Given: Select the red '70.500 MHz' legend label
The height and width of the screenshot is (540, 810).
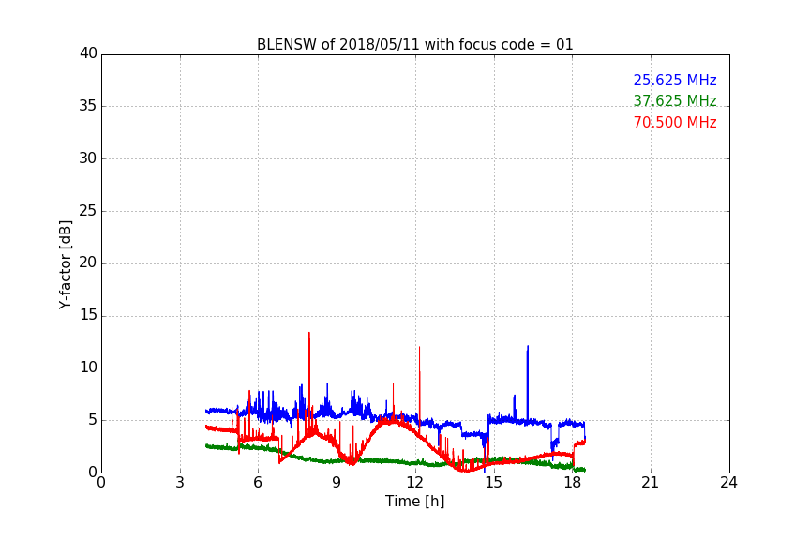Looking at the screenshot, I should coord(675,123).
